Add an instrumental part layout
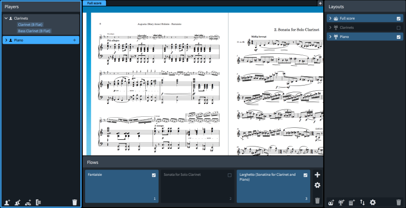The height and width of the screenshot is (208, 406). (342, 202)
